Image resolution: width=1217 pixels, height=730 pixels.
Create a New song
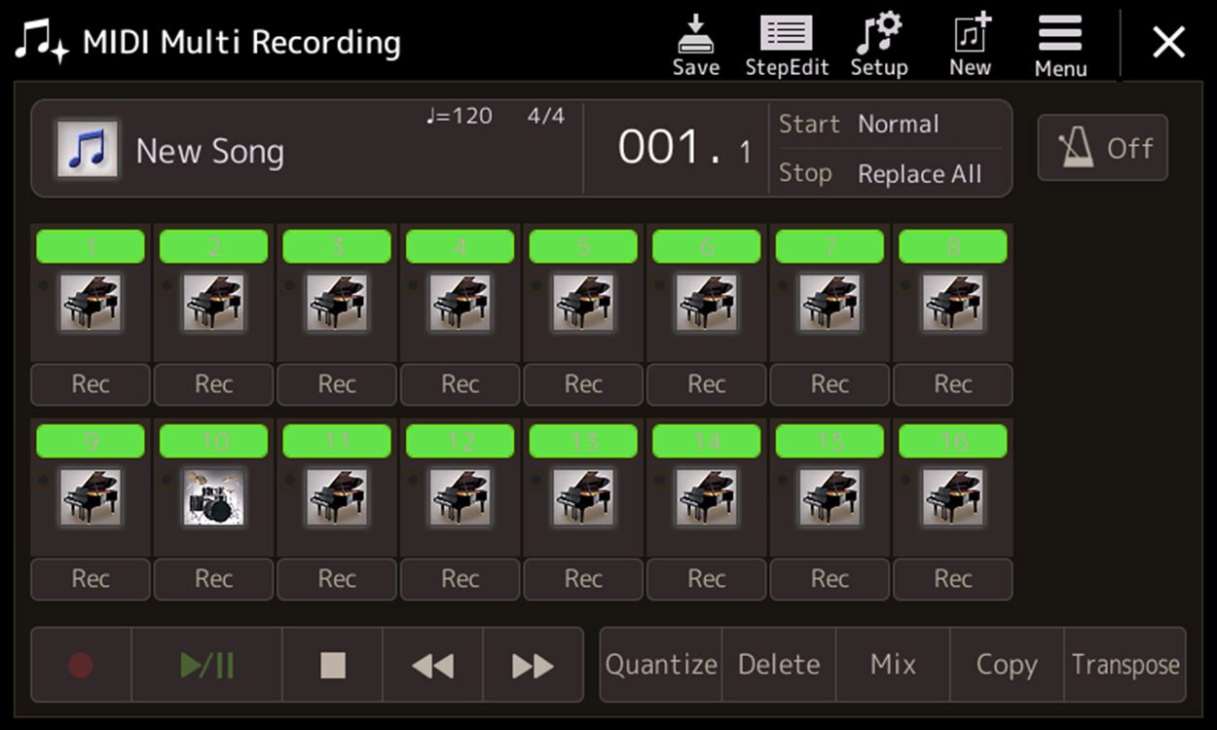[x=970, y=44]
